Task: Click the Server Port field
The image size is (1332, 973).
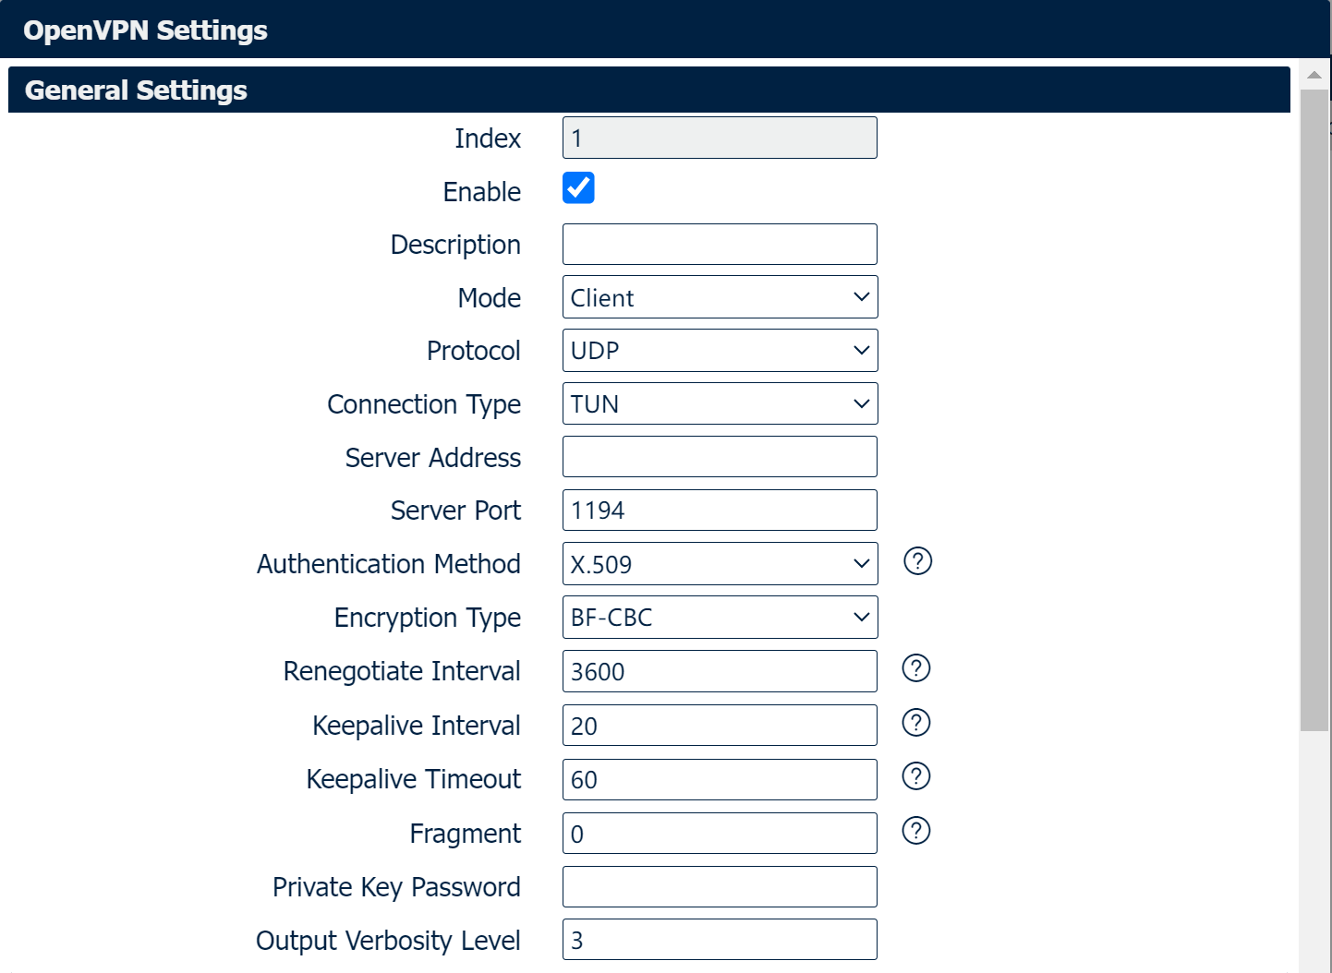Action: pyautogui.click(x=720, y=511)
